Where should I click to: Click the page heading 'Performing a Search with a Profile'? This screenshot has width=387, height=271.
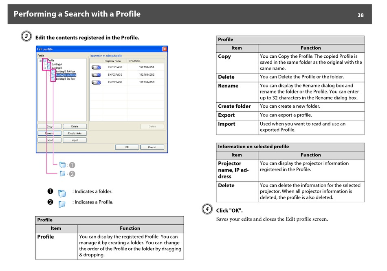[77, 14]
